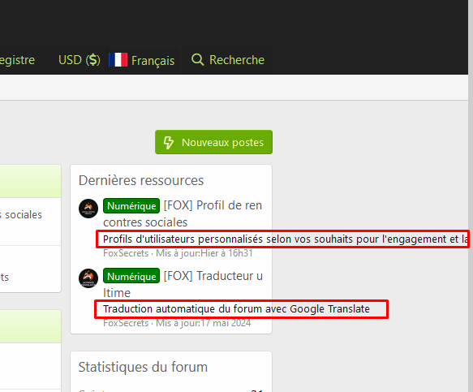Click the Statistiques du forum heading
The image size is (473, 392).
tap(143, 368)
